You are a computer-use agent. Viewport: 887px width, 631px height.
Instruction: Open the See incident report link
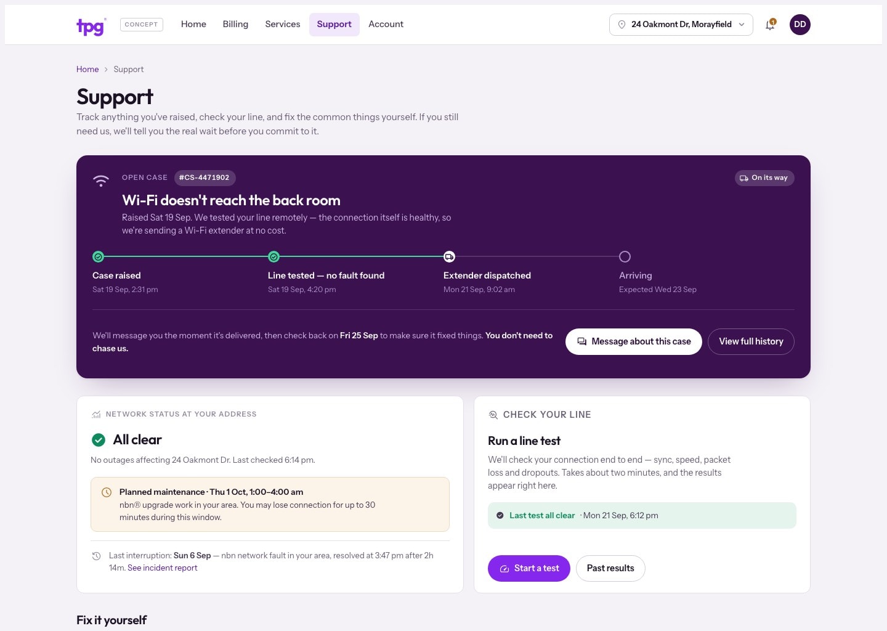click(x=163, y=568)
